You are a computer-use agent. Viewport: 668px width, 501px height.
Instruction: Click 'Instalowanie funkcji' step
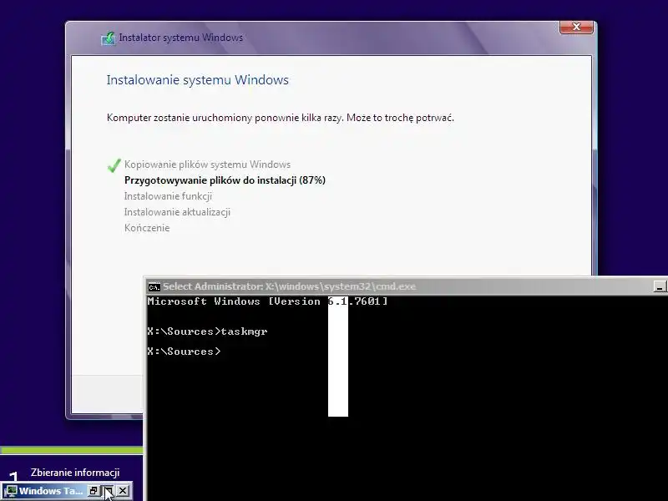(x=168, y=196)
